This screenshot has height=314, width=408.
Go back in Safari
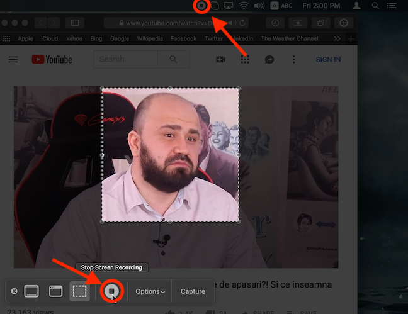41,23
